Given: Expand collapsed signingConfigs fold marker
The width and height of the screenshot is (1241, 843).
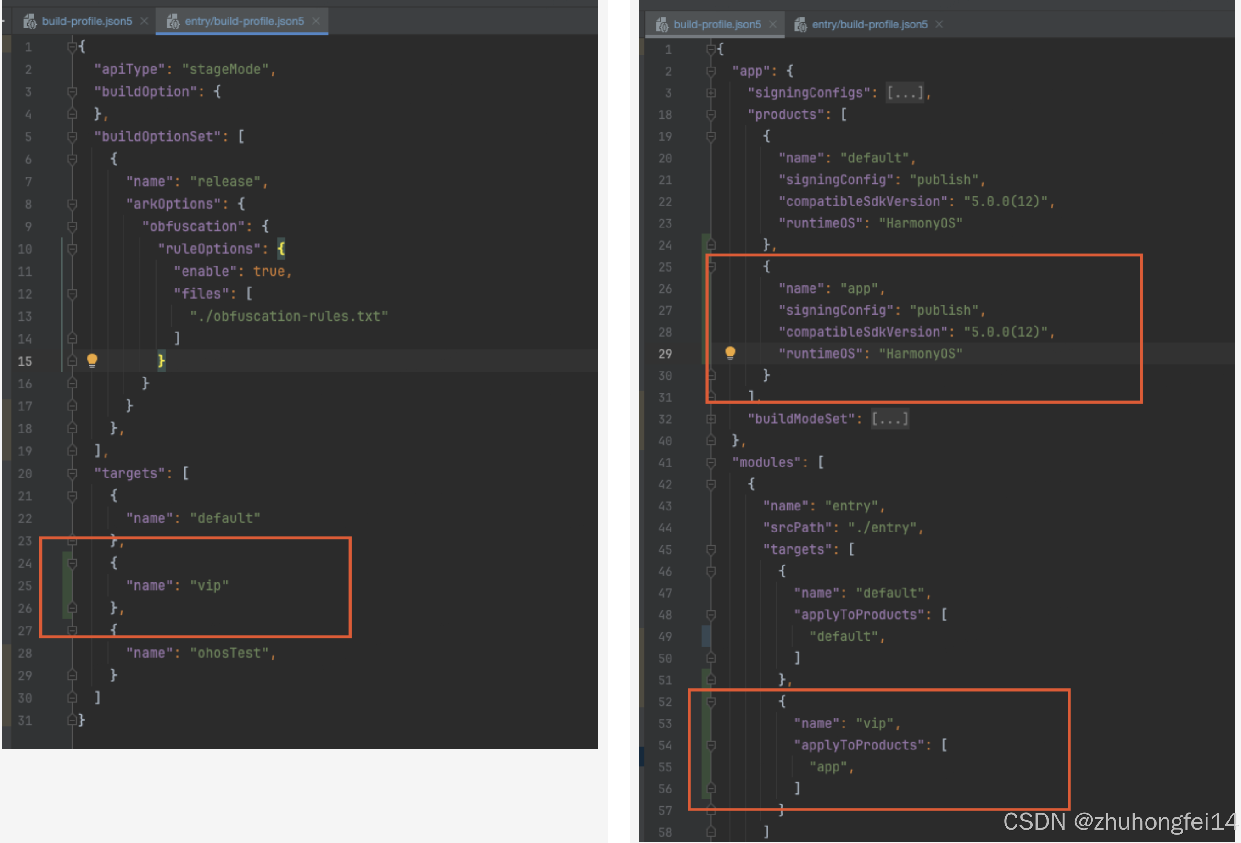Looking at the screenshot, I should tap(711, 93).
